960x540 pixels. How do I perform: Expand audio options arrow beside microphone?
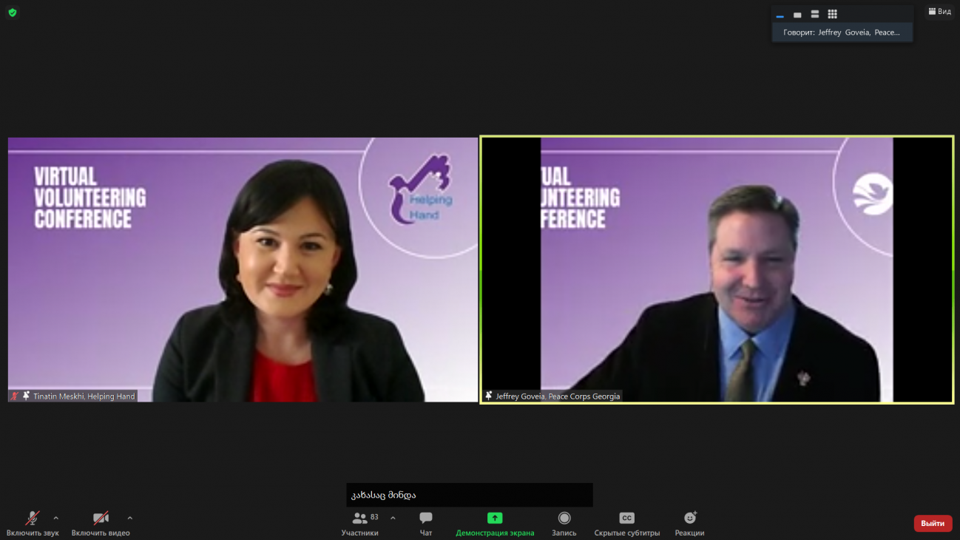(56, 518)
